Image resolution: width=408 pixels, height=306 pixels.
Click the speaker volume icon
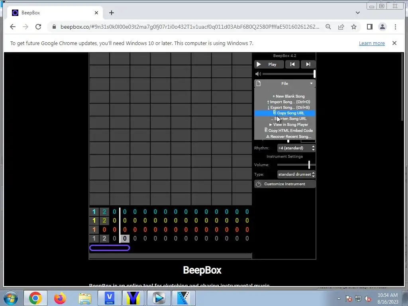(258, 74)
